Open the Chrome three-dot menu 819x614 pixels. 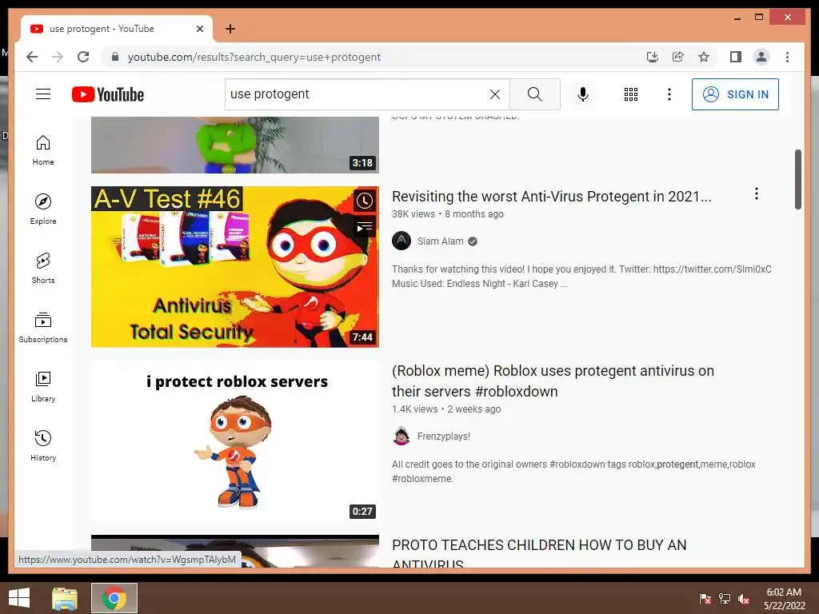[787, 57]
